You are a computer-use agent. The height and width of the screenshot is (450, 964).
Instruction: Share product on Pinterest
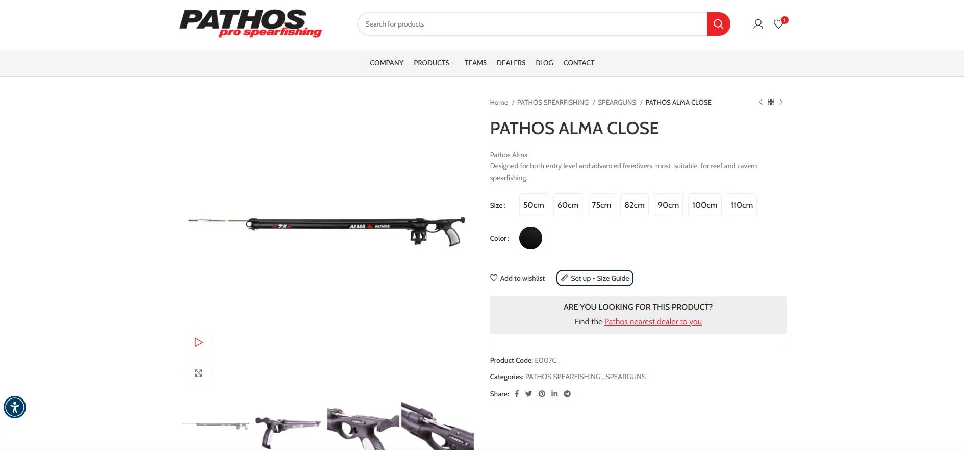click(542, 394)
